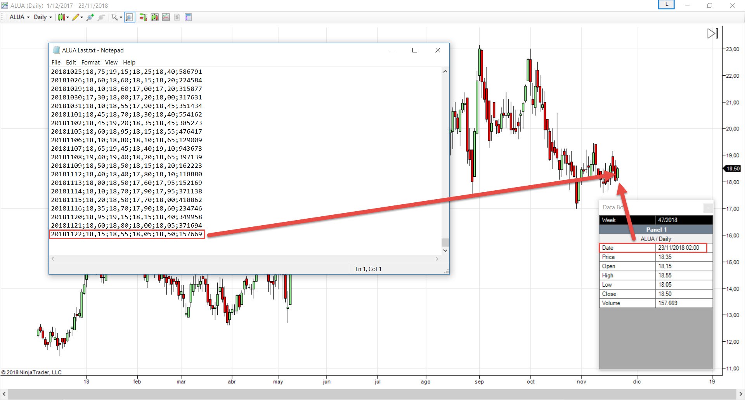Click Notepad vertical scrollbar down arrow
The image size is (745, 400).
[445, 250]
